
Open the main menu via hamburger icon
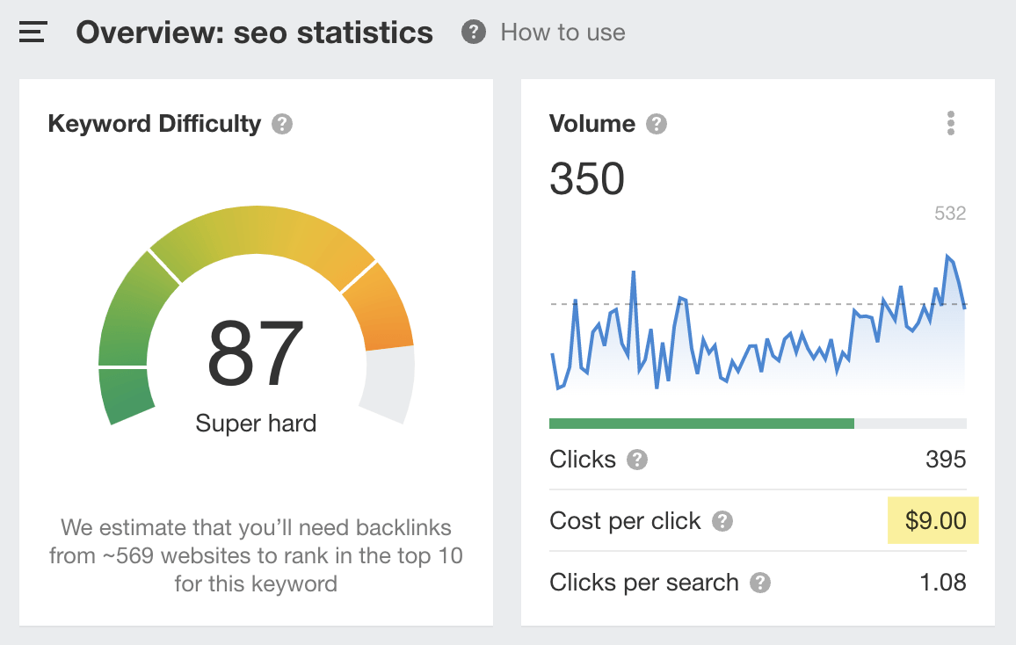[x=33, y=32]
